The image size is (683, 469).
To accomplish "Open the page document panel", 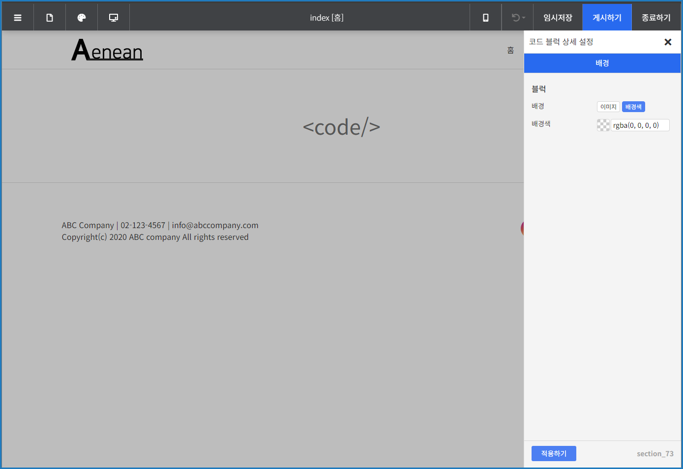I will [50, 17].
